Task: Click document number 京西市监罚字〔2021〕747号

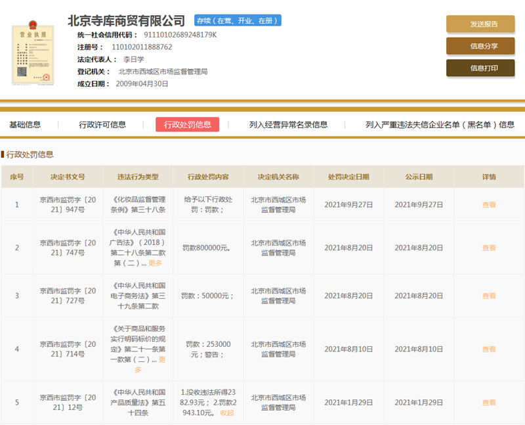Action: [68, 248]
